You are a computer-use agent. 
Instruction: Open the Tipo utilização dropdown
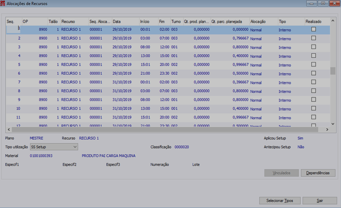point(54,147)
